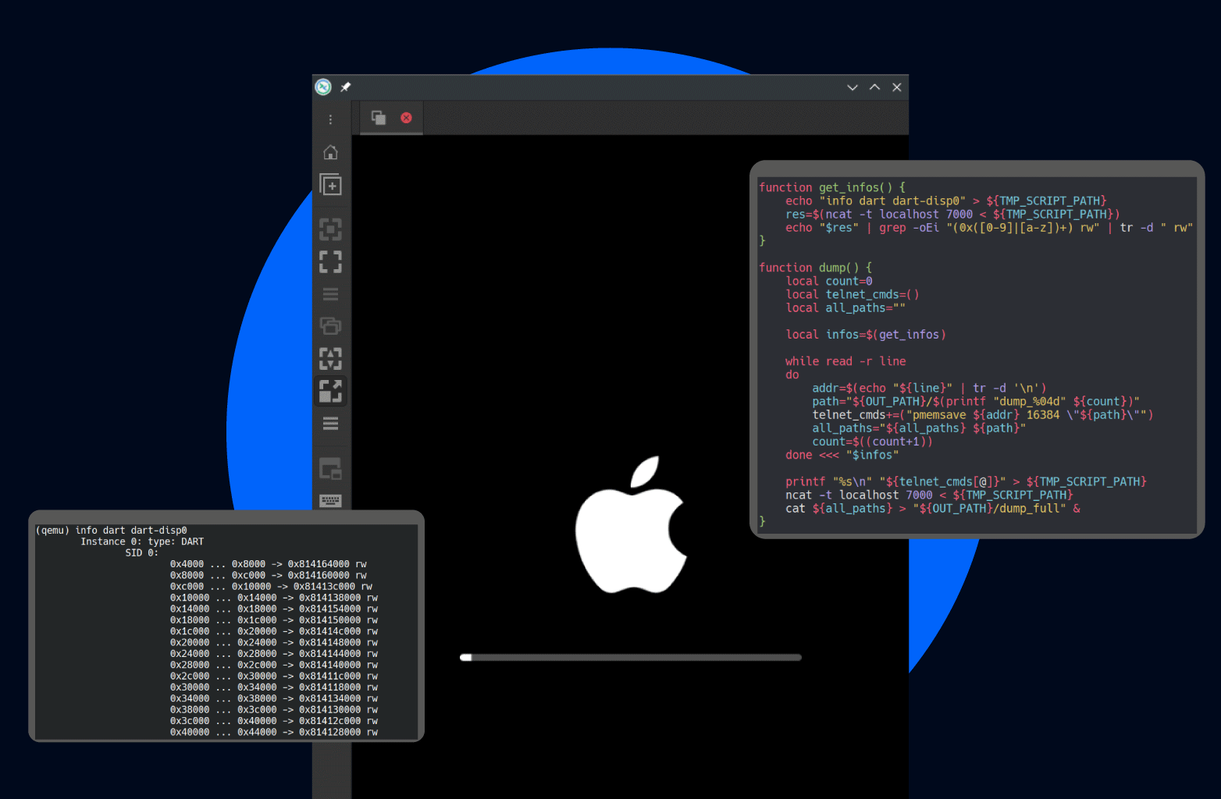Toggle fullscreen mode in the sidebar
This screenshot has height=799, width=1221.
[x=330, y=262]
